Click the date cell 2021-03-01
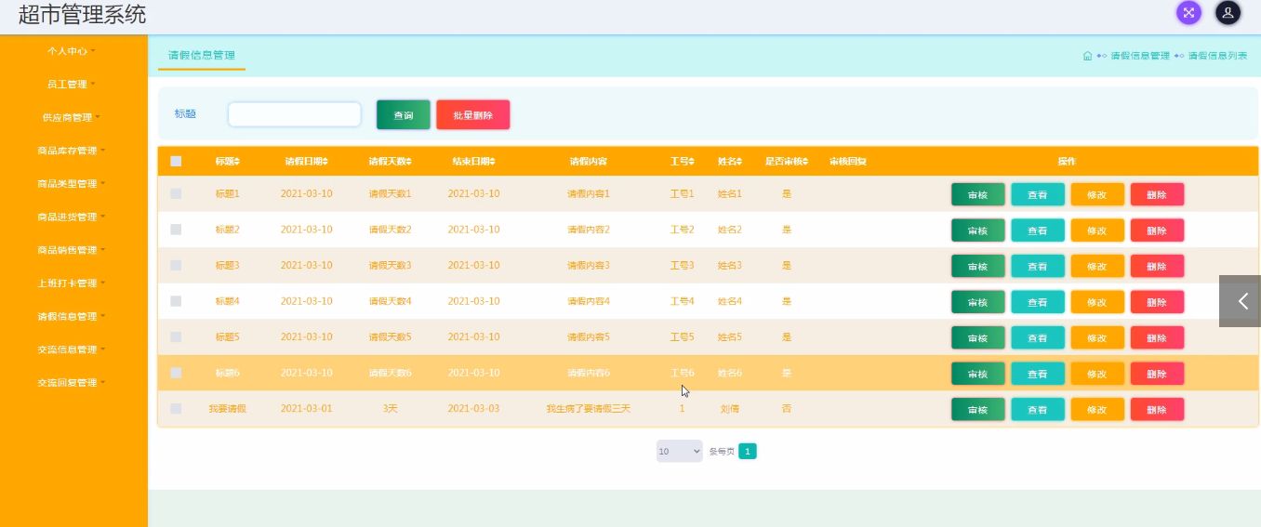1261x527 pixels. [306, 409]
